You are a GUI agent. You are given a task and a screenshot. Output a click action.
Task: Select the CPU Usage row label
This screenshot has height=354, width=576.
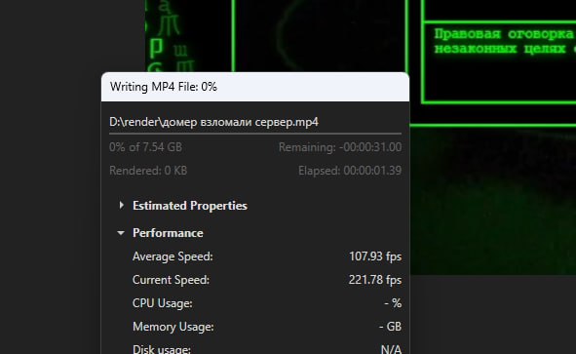click(x=163, y=303)
